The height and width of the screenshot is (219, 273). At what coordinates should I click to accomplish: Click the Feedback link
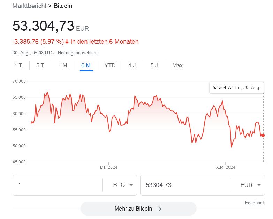255,203
